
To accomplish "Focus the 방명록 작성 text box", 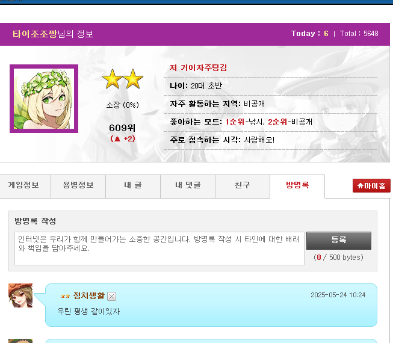I will (159, 249).
